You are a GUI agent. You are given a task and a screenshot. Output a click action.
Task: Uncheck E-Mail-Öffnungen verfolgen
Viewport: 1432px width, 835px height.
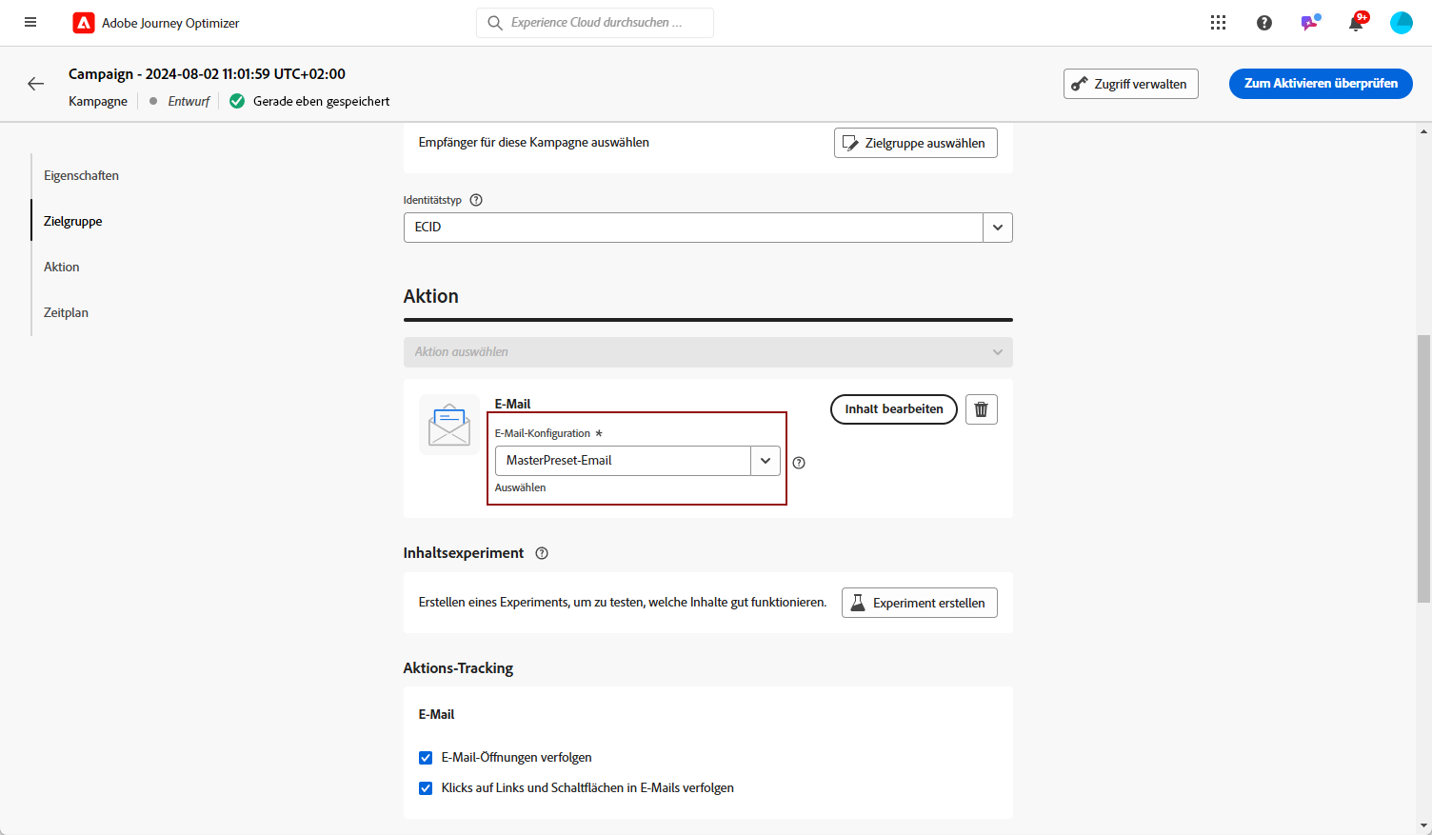(426, 758)
